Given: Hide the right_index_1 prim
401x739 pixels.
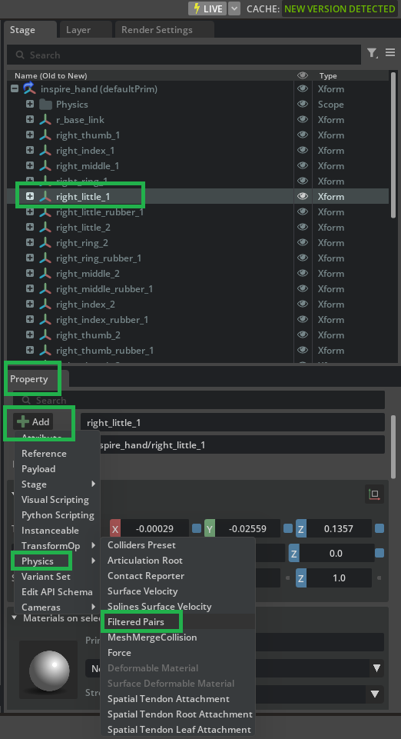Looking at the screenshot, I should pos(303,151).
